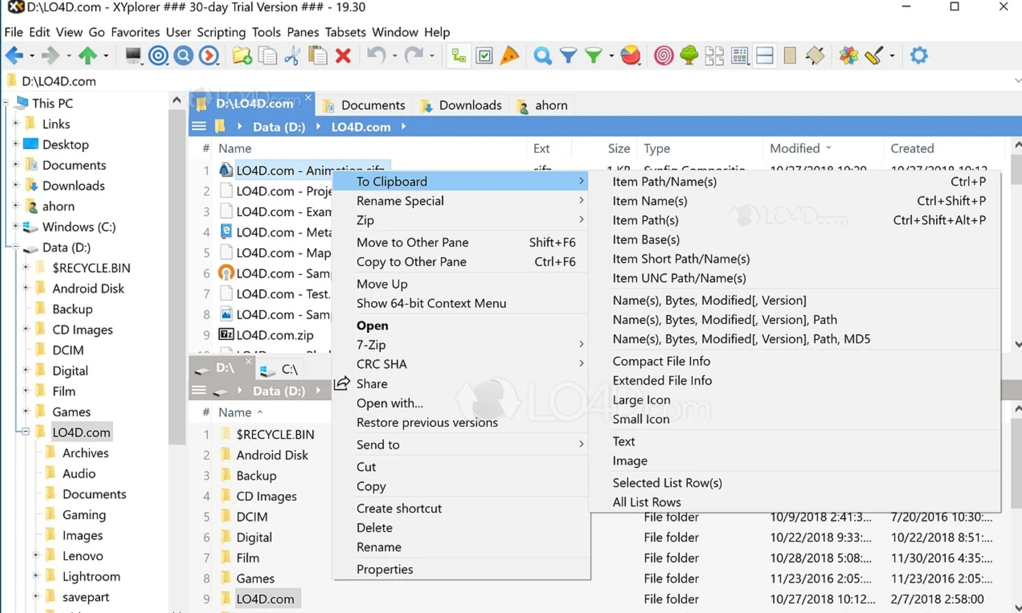Click the orange pizza slice icon
This screenshot has height=613, width=1022.
pos(510,55)
